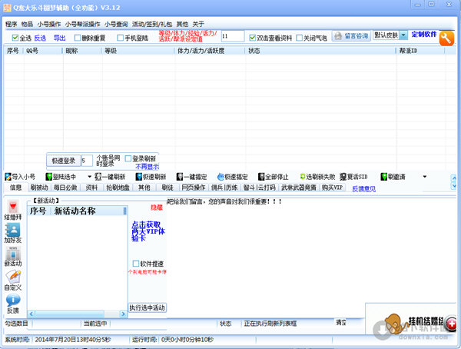Click the orange wrench icon top right
Viewport: 461px width, 349px height.
click(x=447, y=38)
